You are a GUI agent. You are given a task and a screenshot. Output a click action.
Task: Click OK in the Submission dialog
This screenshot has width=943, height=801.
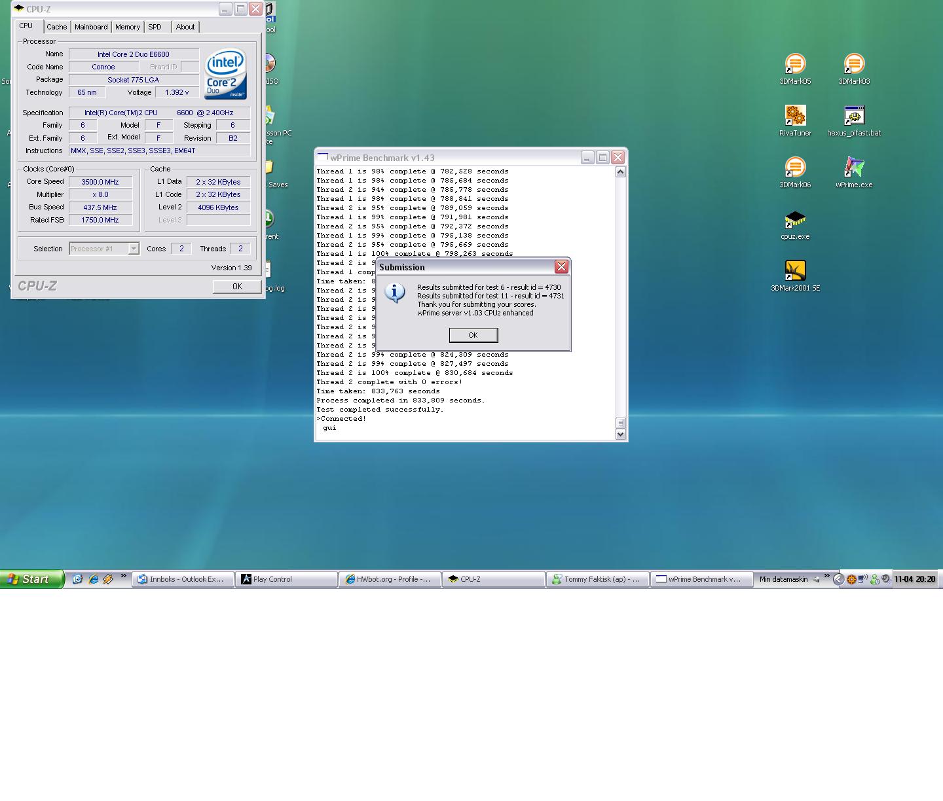click(473, 335)
